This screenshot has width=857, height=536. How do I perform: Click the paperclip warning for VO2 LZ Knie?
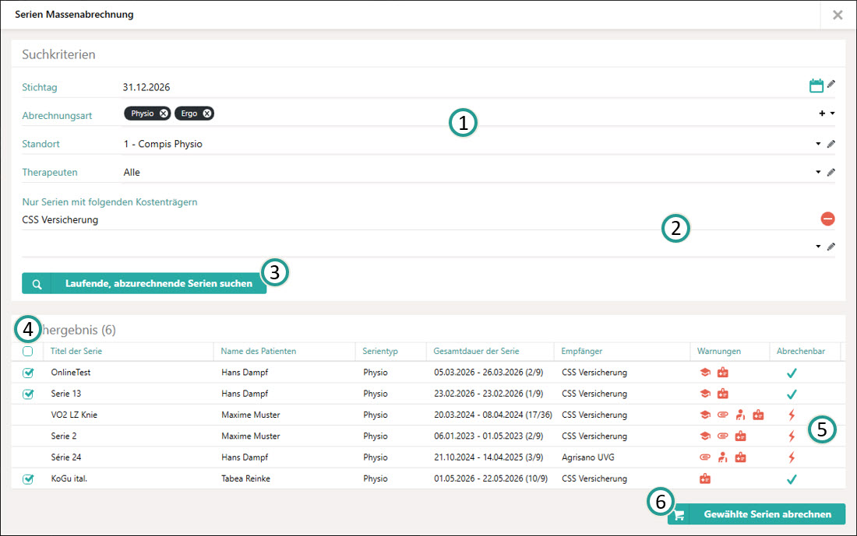tap(722, 415)
